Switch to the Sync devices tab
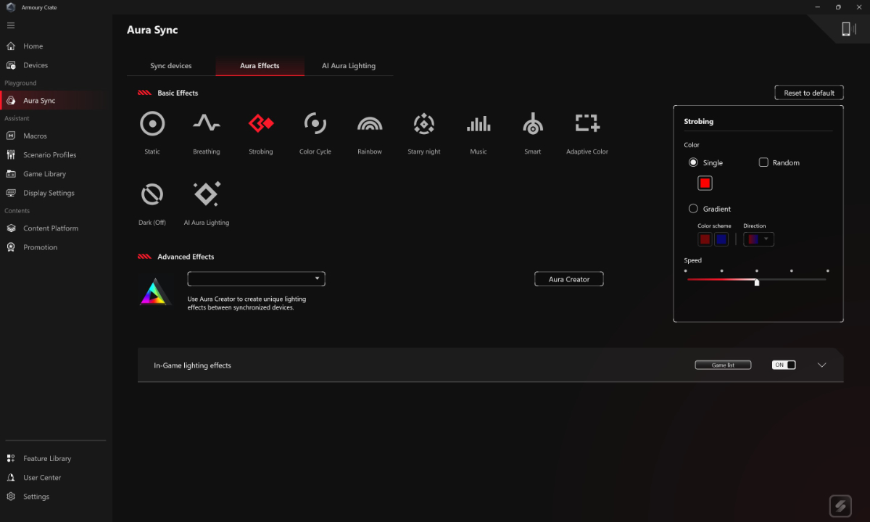The image size is (870, 522). 171,66
